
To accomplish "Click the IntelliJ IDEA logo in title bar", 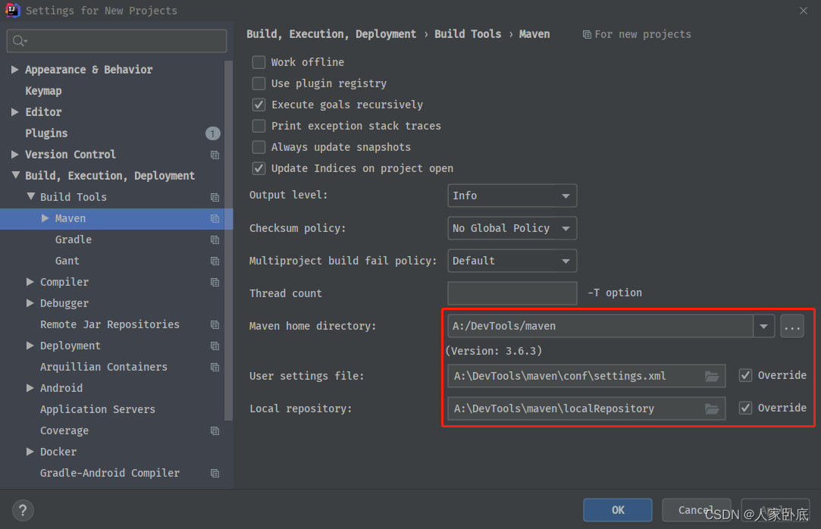I will 12,10.
